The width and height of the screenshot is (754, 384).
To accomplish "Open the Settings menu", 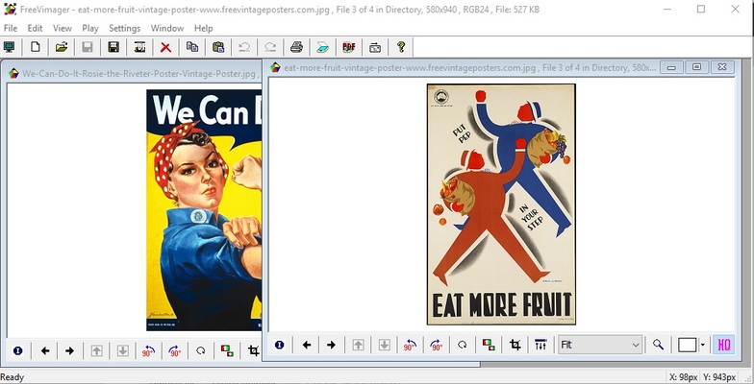I will [x=125, y=29].
